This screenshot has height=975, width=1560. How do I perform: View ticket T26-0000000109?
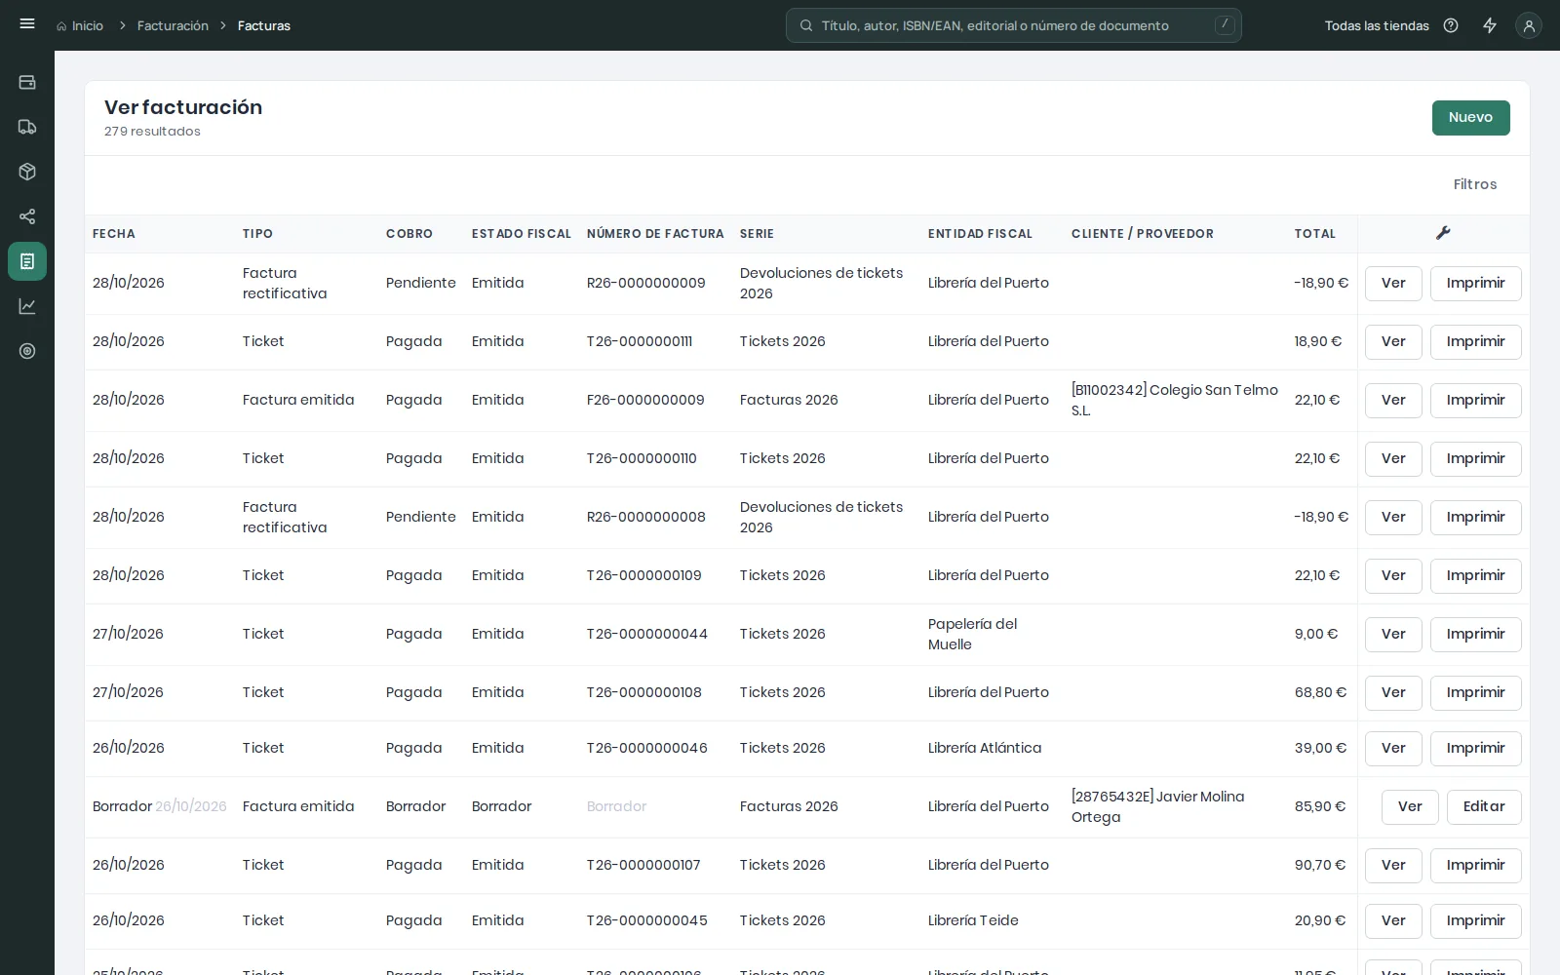pos(1393,576)
